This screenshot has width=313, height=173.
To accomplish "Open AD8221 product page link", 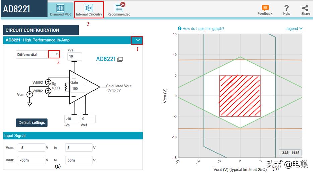I will click(106, 59).
